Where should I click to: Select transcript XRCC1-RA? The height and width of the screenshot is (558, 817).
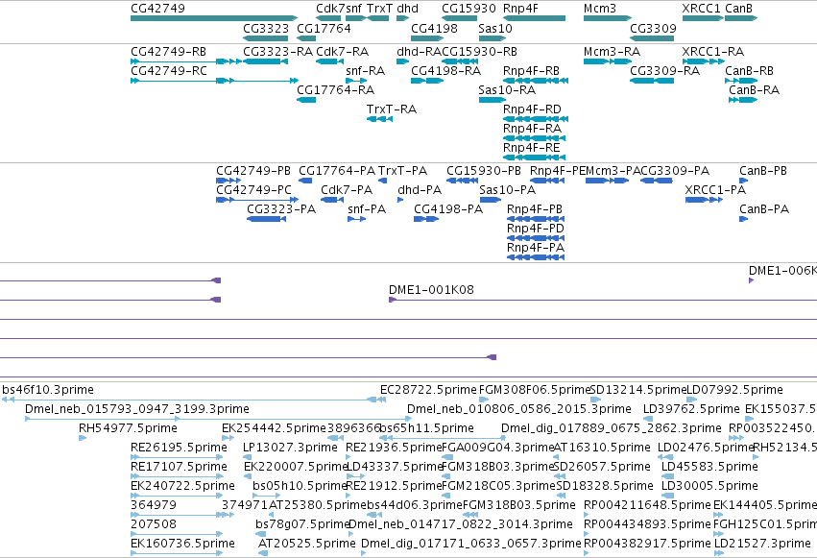[x=704, y=61]
